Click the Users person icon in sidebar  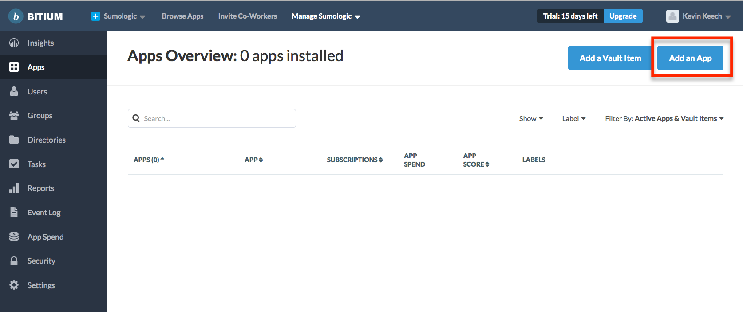tap(14, 91)
